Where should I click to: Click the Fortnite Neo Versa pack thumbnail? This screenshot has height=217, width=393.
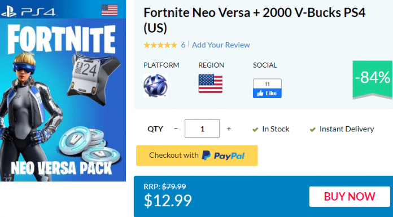click(x=63, y=91)
